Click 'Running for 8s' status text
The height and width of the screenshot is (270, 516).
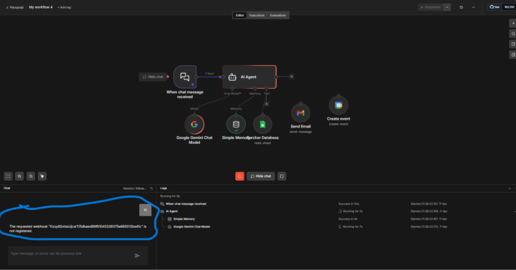(170, 196)
